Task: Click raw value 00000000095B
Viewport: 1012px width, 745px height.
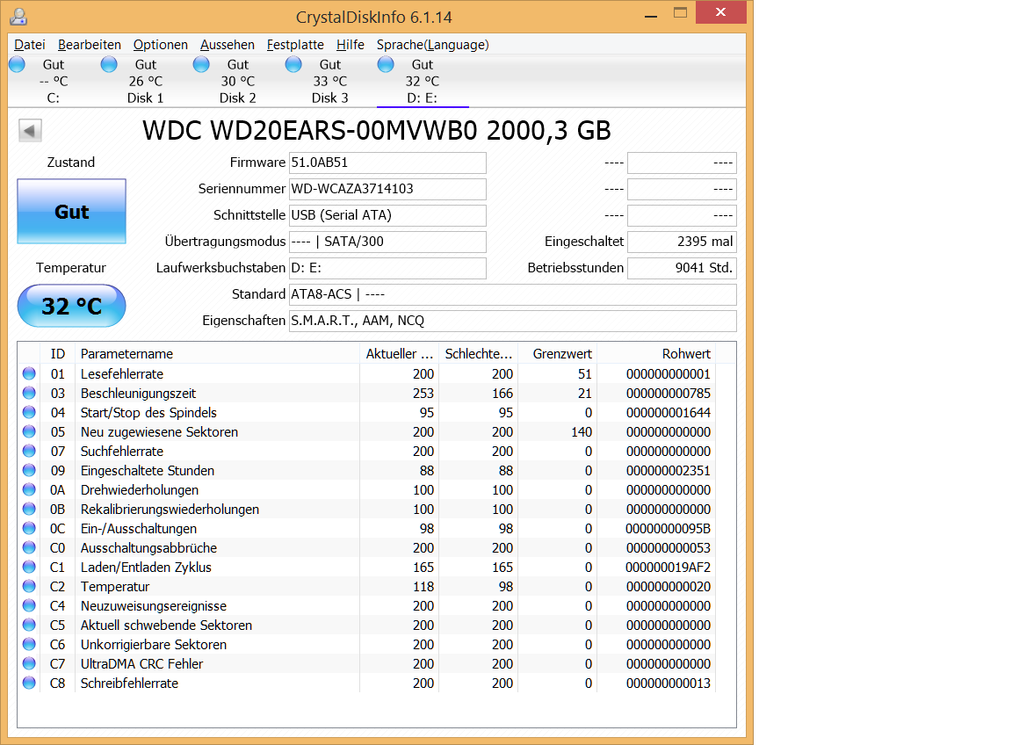Action: click(668, 529)
